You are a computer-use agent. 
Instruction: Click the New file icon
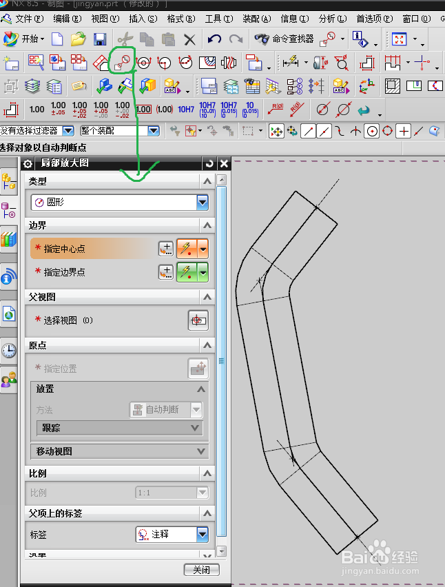[x=57, y=39]
